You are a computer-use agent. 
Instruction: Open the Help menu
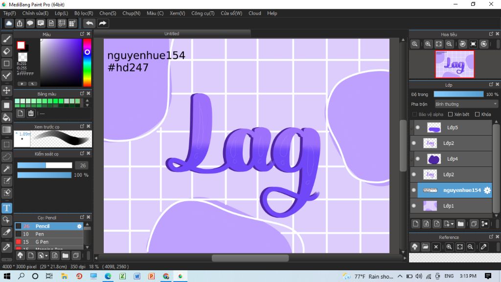coord(272,13)
